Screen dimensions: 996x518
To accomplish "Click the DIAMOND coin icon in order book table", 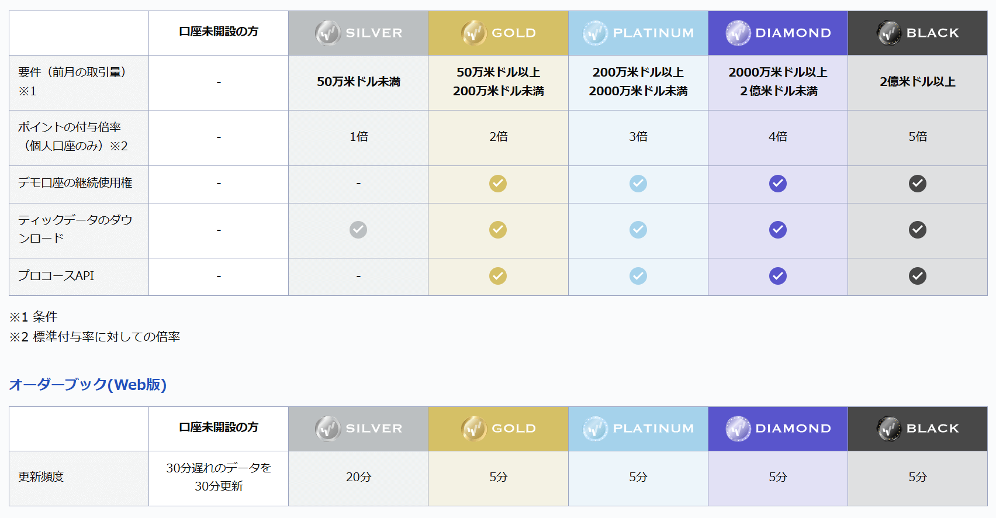I will click(x=738, y=429).
